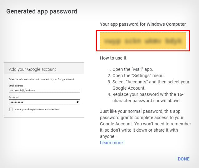
Task: Click the Generated app password heading
Action: (42, 12)
